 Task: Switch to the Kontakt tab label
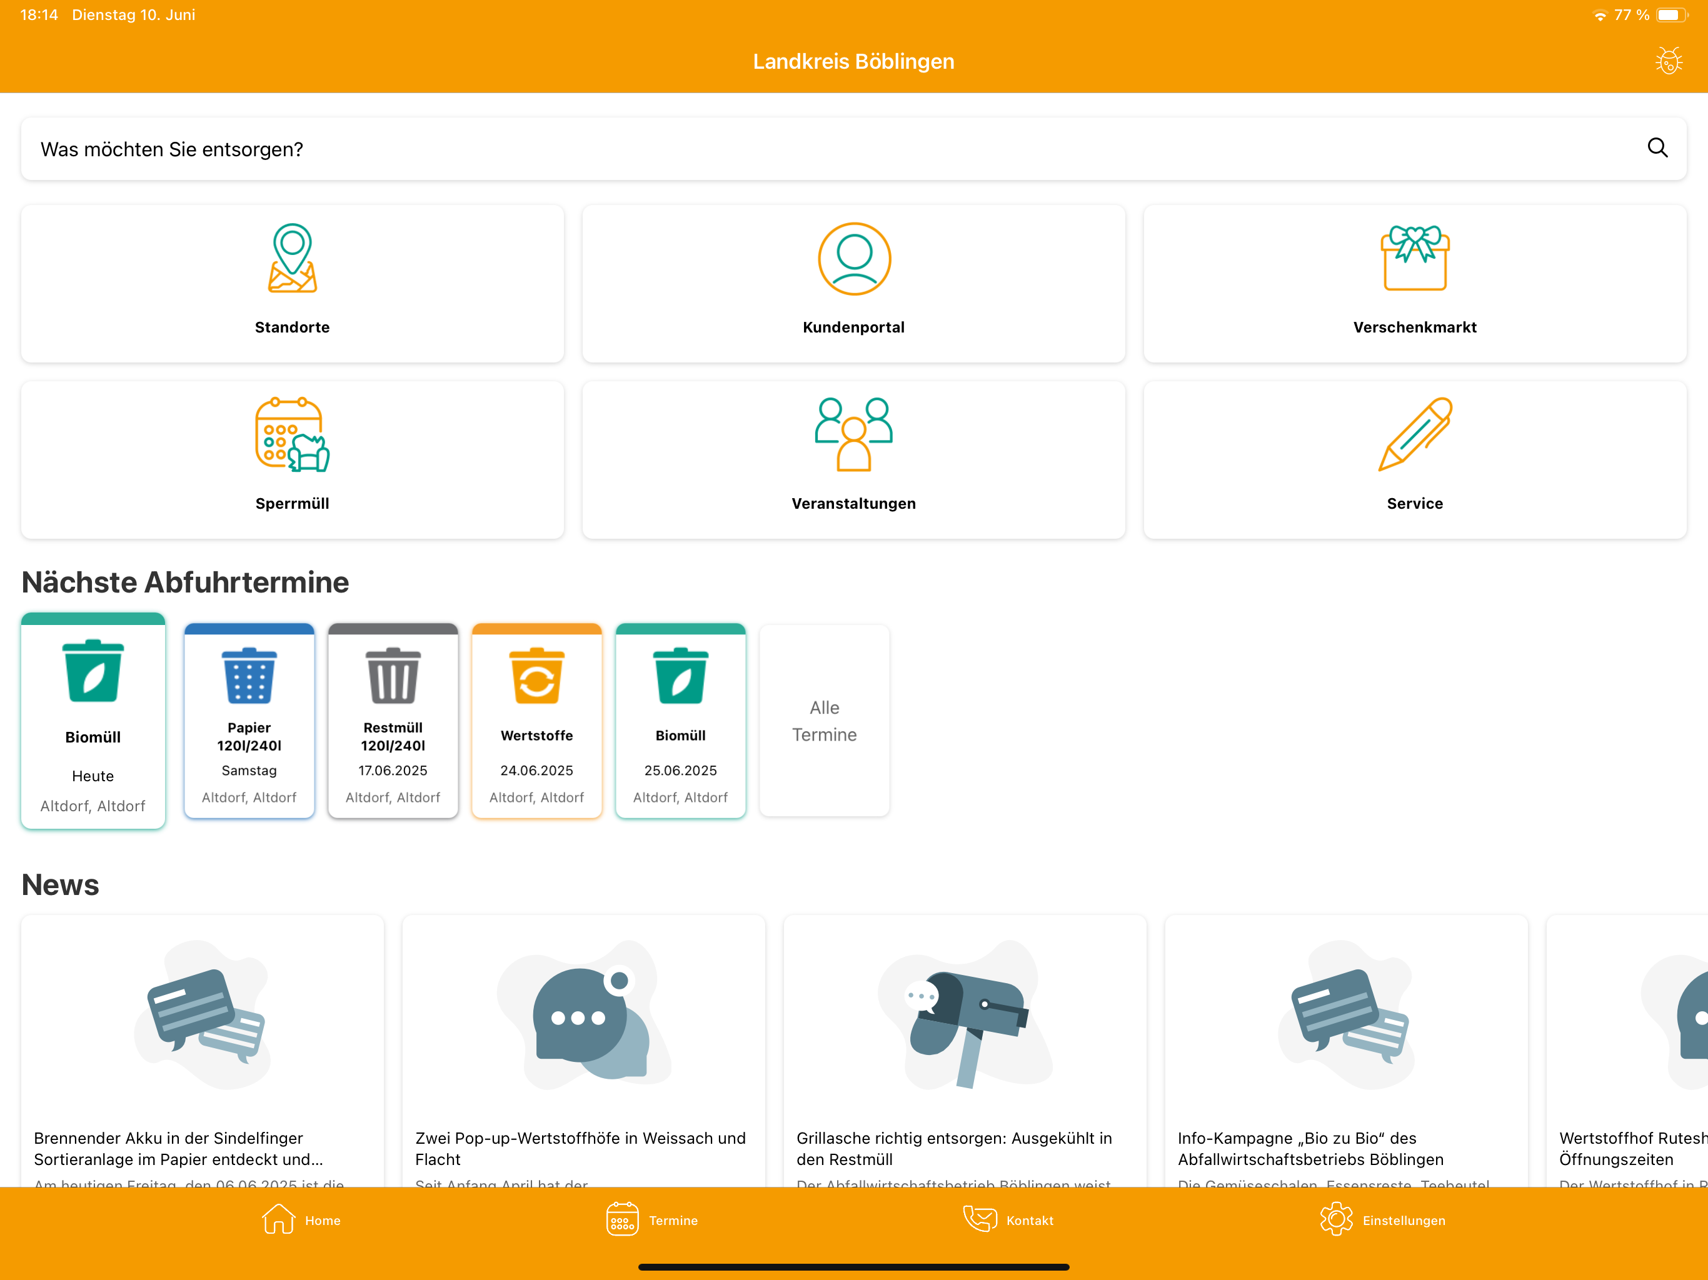pyautogui.click(x=1029, y=1221)
